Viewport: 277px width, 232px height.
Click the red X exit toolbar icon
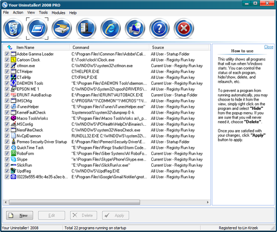[184, 29]
